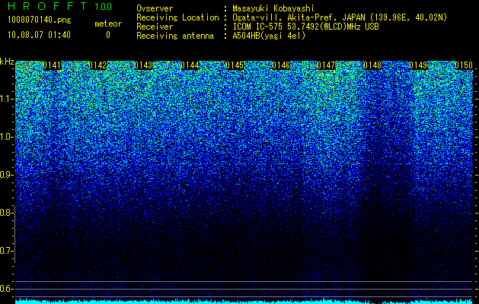Click the 0.8 frequency axis label
479x304 pixels.
(5, 213)
